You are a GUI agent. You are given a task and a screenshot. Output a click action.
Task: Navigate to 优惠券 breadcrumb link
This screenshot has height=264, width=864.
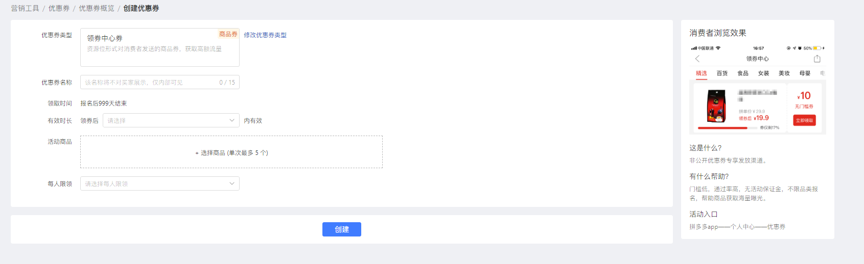[x=59, y=8]
